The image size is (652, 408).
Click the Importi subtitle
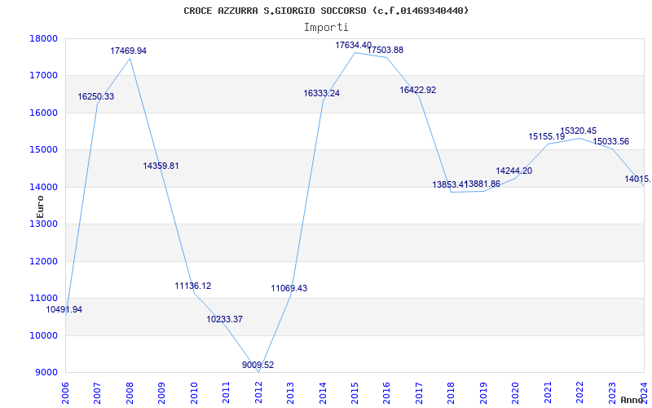[x=326, y=28]
